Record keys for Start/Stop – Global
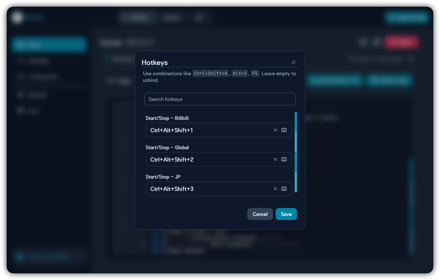 (284, 159)
